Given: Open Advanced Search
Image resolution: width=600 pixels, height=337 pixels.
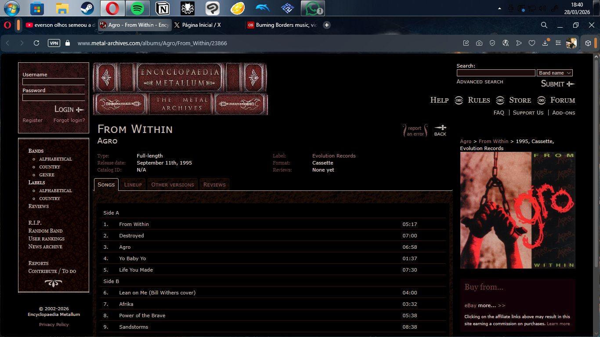Looking at the screenshot, I should [480, 82].
